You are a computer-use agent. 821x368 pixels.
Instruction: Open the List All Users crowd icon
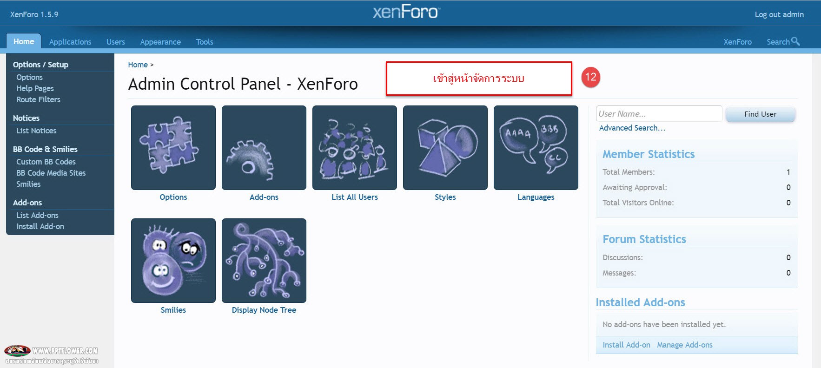[x=355, y=148]
